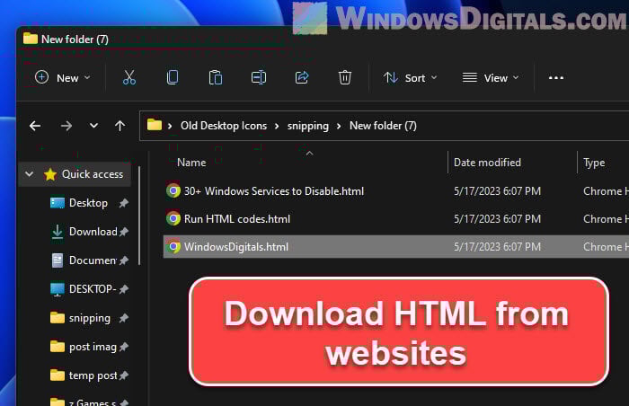
Task: Go back with the left arrow
Action: coord(35,126)
